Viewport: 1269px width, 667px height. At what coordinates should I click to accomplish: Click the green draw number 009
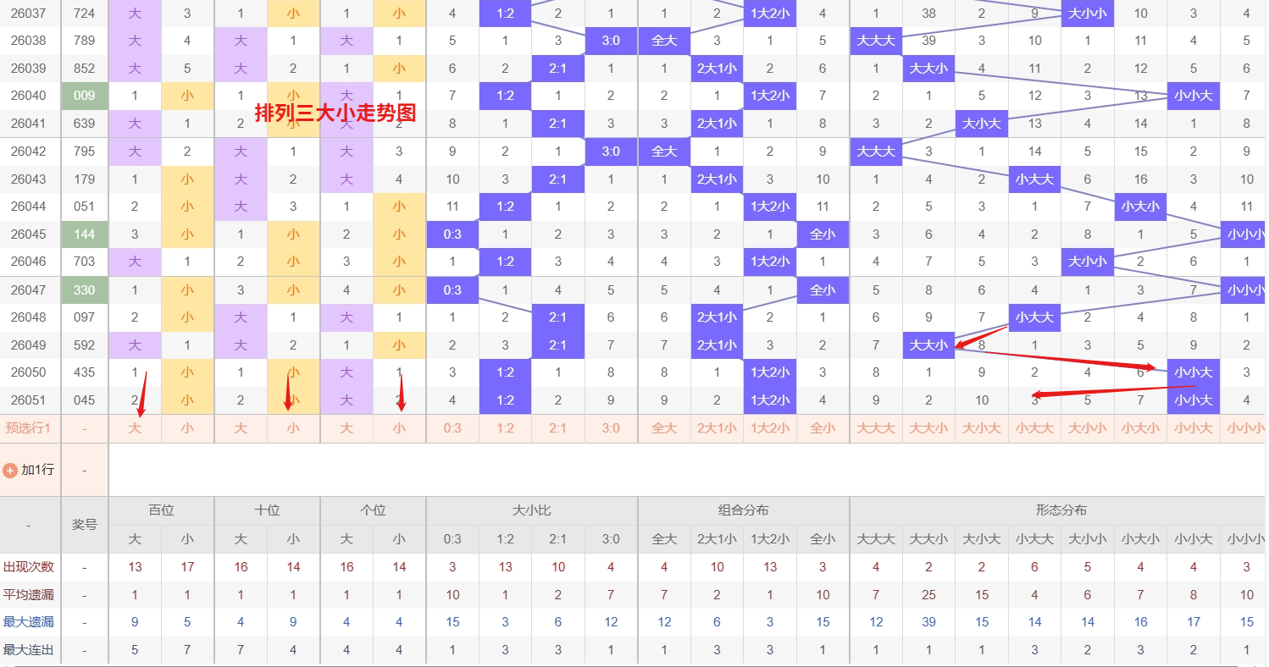pos(85,96)
